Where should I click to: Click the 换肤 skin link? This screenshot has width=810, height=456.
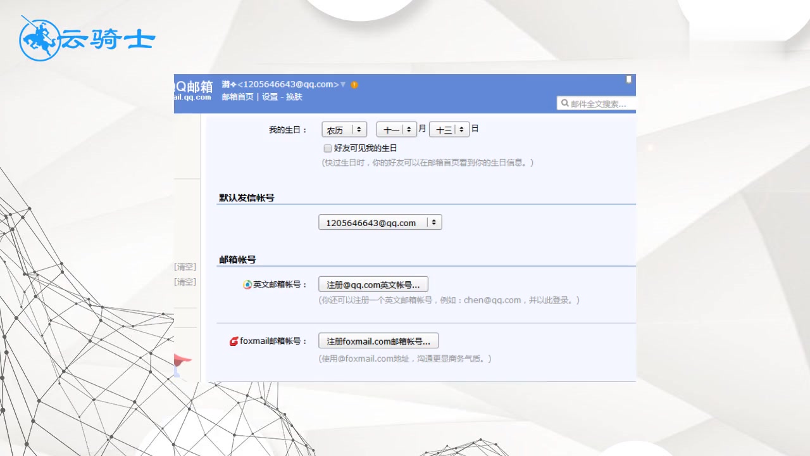[294, 97]
